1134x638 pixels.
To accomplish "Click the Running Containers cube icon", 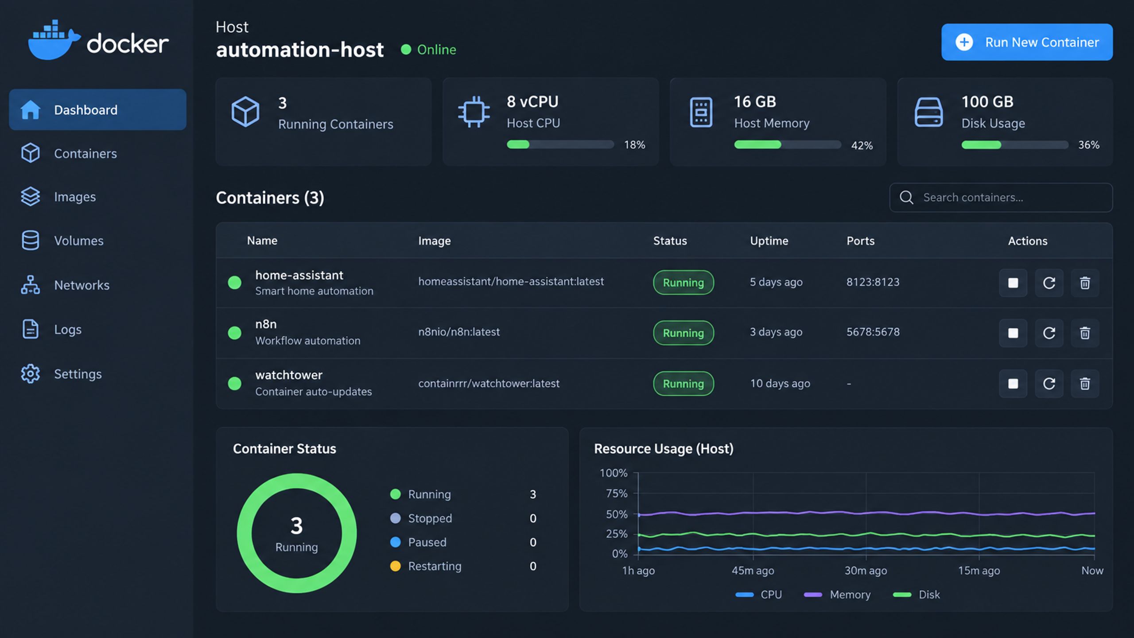I will tap(245, 112).
